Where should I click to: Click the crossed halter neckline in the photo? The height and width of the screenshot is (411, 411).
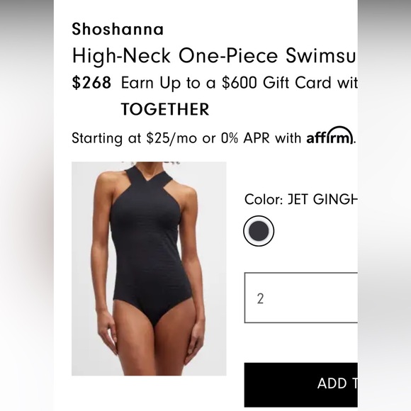pos(149,179)
